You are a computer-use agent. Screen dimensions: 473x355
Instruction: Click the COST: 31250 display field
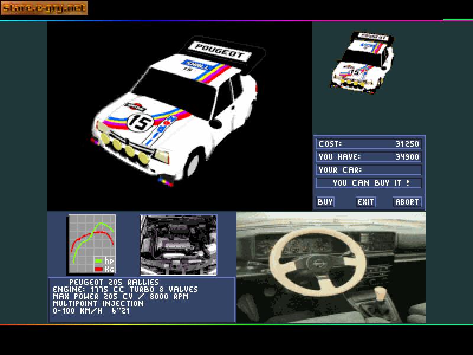click(x=367, y=143)
